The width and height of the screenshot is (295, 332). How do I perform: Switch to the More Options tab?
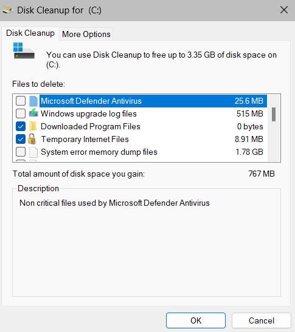86,34
